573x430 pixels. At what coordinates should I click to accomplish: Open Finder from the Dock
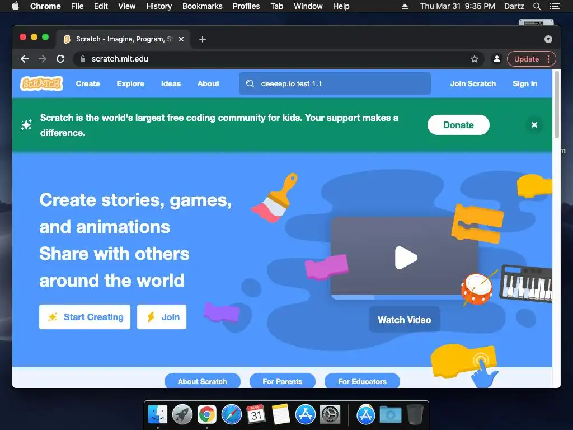[x=157, y=414]
